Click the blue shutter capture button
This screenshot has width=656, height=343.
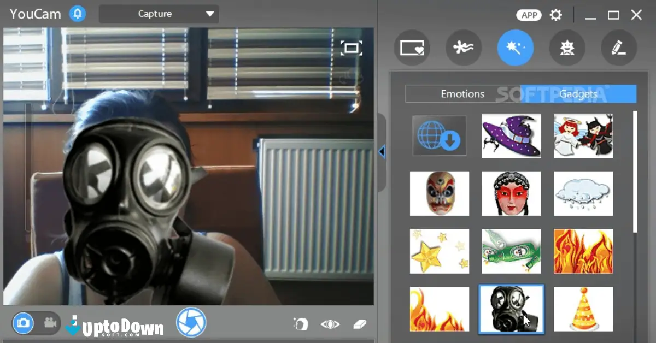point(191,323)
